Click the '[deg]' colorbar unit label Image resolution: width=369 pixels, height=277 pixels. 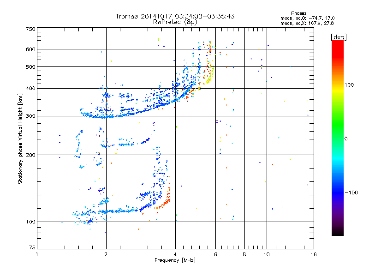tap(339, 37)
